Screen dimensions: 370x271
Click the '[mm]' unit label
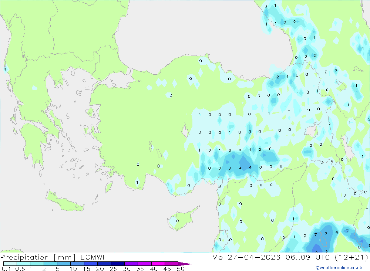[x=65, y=257]
